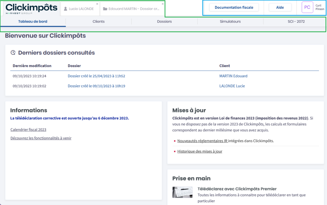The width and height of the screenshot is (327, 205).
Task: Click the Télédéclarez avec Clickimpôts Premier thumbnail
Action: 182,193
